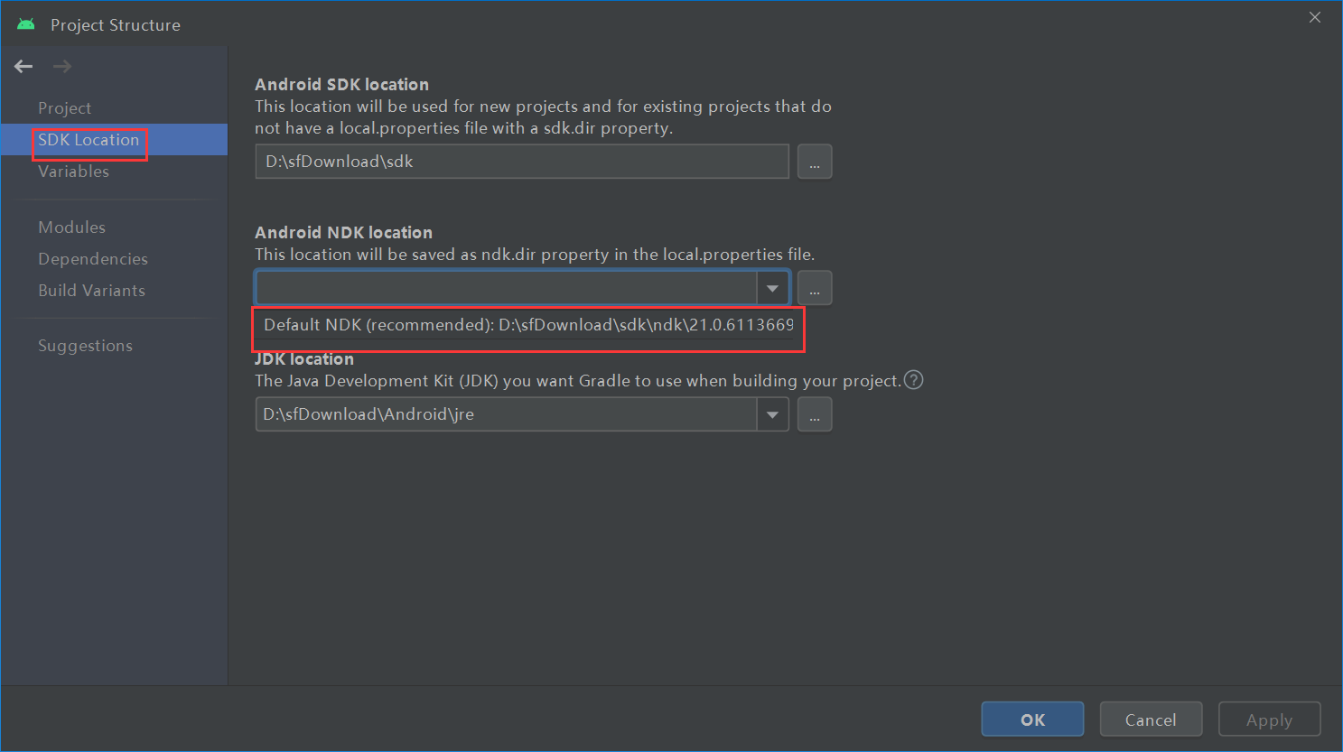Open the Build Variants section
Viewport: 1343px width, 752px height.
click(x=91, y=291)
